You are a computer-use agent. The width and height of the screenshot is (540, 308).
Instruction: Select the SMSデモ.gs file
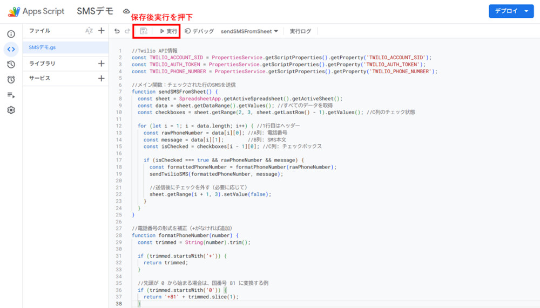click(x=43, y=47)
